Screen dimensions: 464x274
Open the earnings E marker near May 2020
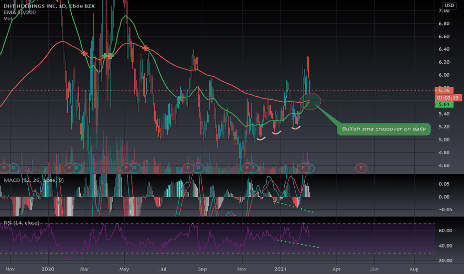pyautogui.click(x=126, y=168)
